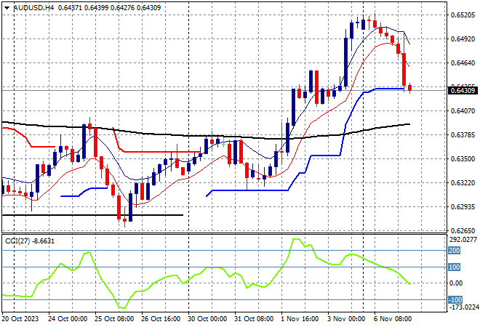
Task: Click the -173.0224 CCI scale minimum
Action: (463, 307)
